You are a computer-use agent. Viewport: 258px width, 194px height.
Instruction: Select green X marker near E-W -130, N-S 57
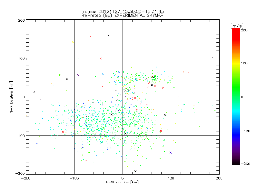point(60,75)
